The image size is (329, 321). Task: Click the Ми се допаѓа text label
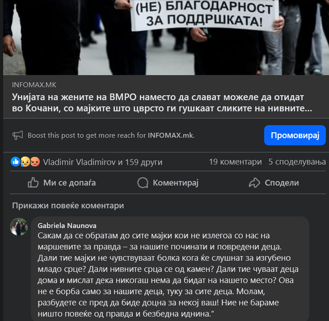pos(69,182)
